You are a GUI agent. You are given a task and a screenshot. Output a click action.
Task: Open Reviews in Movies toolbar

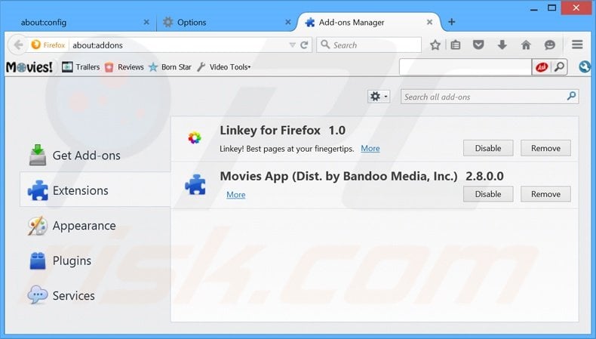click(124, 67)
